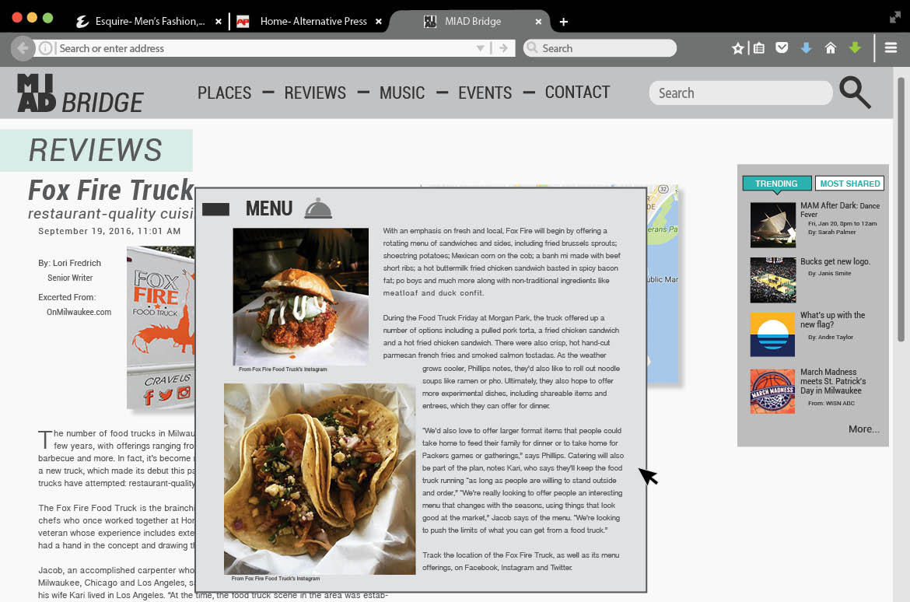
Task: Select the TRENDING tab in sidebar
Action: pos(776,184)
